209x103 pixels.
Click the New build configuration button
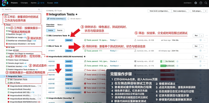tap(160, 11)
